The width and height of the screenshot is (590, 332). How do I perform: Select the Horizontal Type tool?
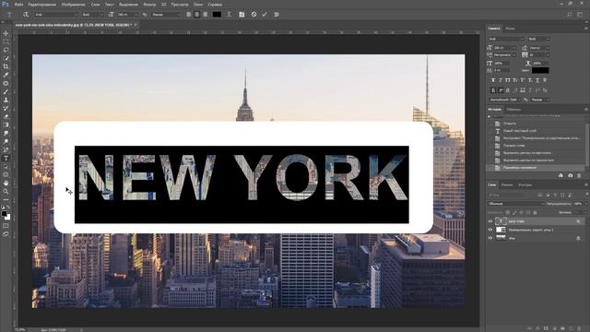(6, 158)
